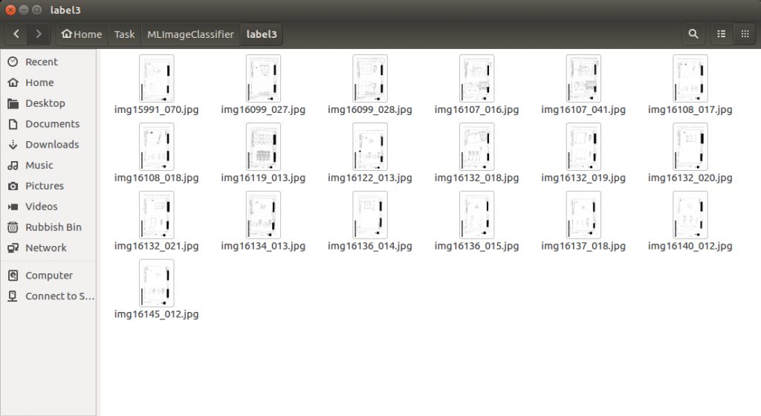Navigate to Home in path bar

pos(82,34)
